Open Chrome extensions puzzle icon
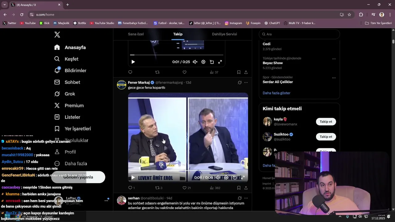The height and width of the screenshot is (222, 395). 361,14
